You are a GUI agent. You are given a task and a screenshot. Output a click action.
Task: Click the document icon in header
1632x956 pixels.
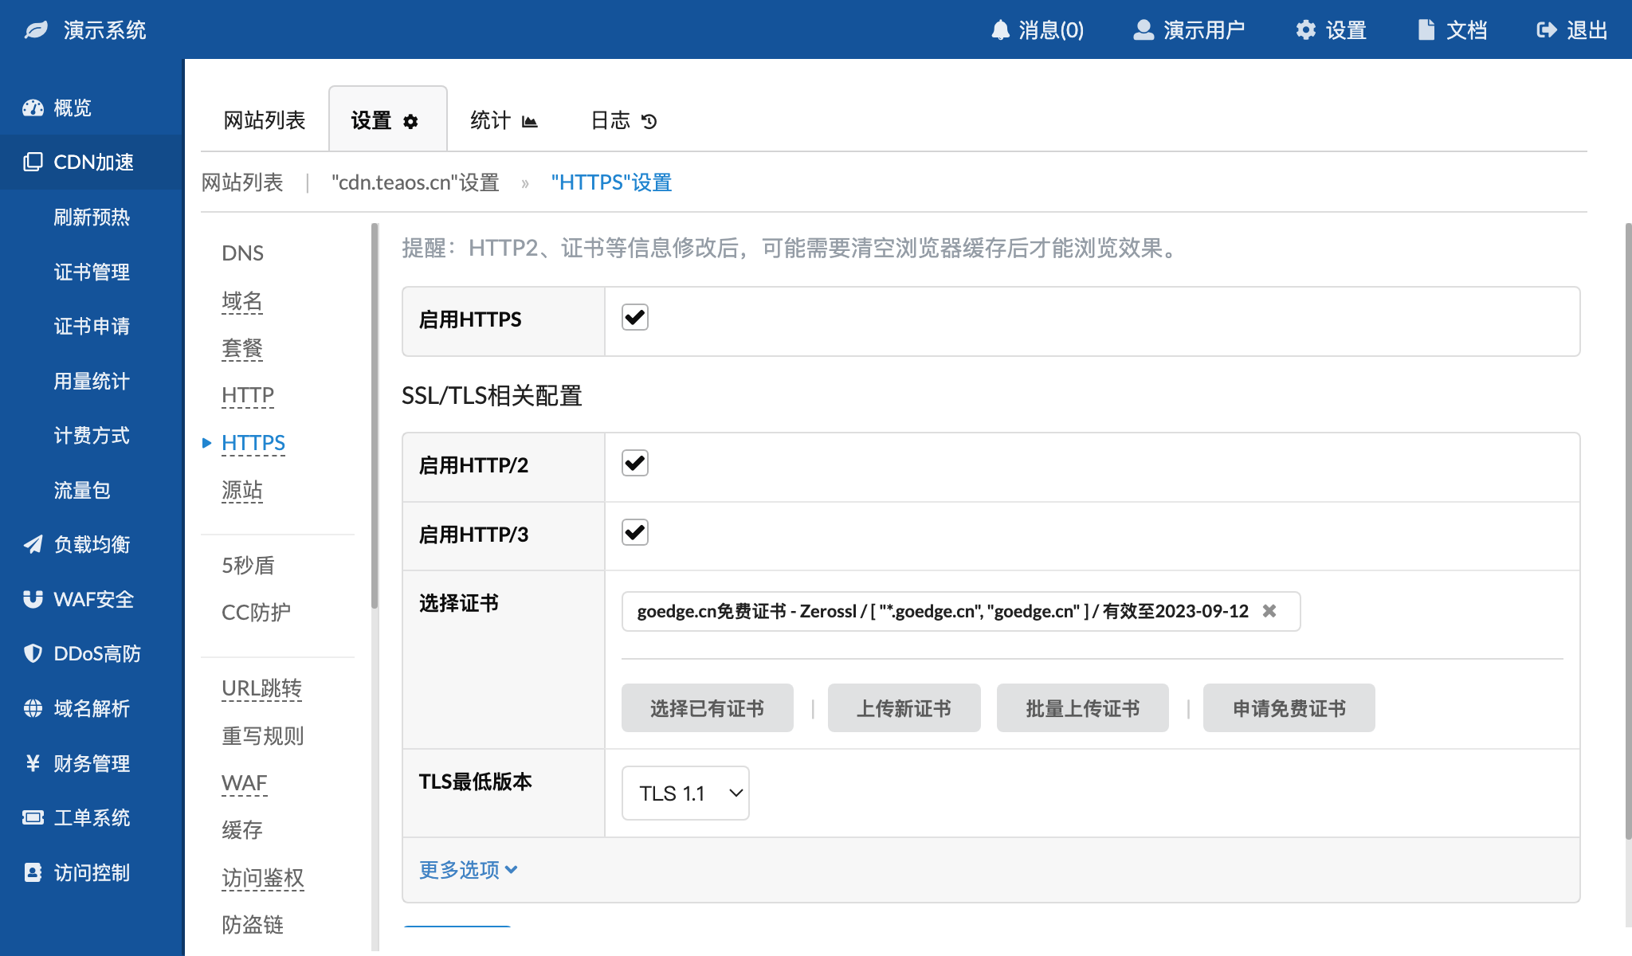(1426, 30)
